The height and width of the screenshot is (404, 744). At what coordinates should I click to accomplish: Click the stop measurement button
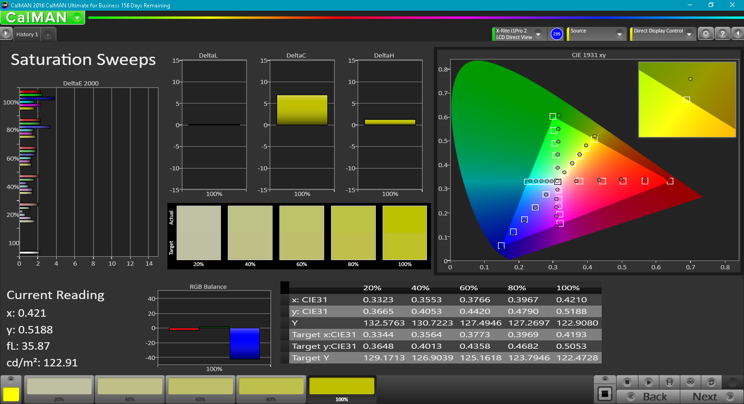click(627, 382)
